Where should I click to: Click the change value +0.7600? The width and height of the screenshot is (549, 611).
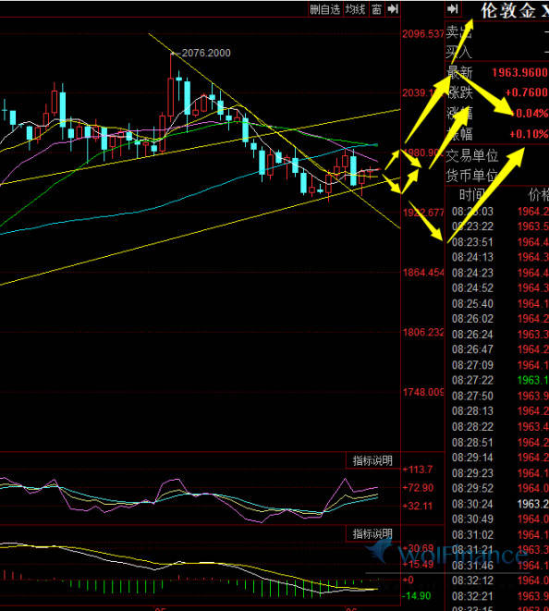click(527, 92)
